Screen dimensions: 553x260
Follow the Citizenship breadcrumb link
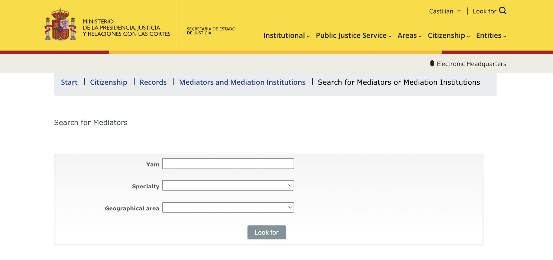pos(108,82)
